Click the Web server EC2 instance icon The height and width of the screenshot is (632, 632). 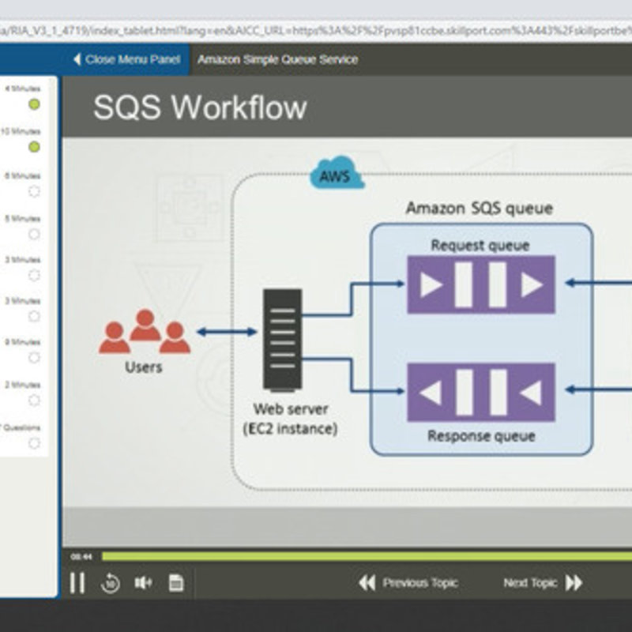[x=282, y=339]
